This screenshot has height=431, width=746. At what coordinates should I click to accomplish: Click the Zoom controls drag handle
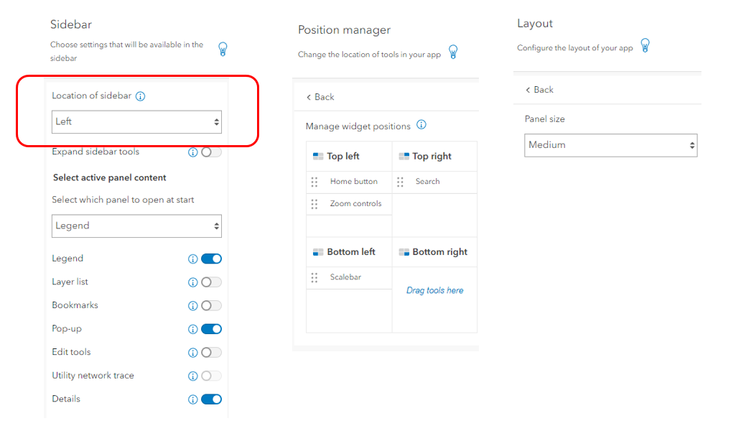pyautogui.click(x=314, y=204)
